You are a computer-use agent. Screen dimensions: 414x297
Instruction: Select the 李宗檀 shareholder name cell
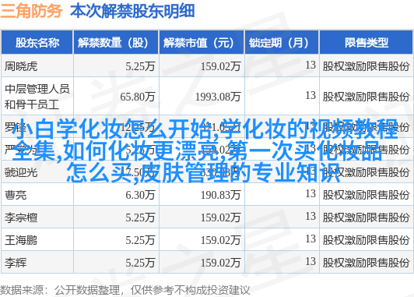[37, 217]
